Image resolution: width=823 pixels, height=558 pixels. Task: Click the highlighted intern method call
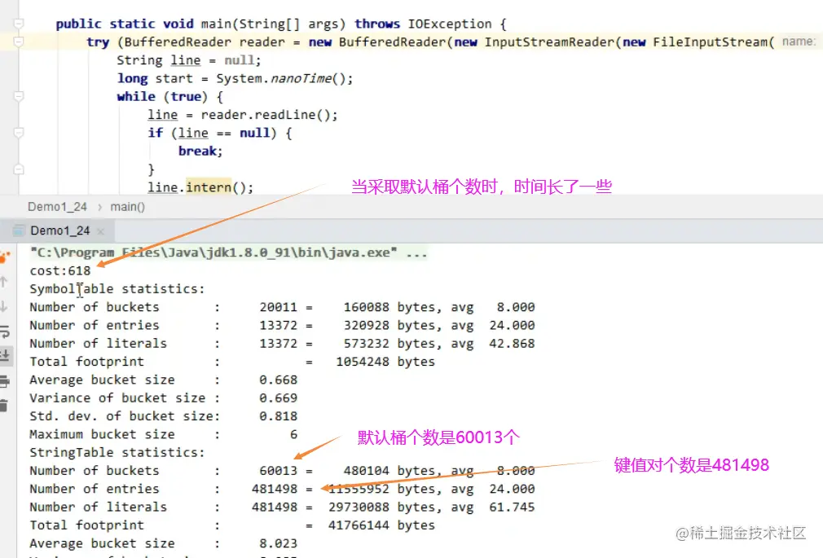pyautogui.click(x=209, y=187)
